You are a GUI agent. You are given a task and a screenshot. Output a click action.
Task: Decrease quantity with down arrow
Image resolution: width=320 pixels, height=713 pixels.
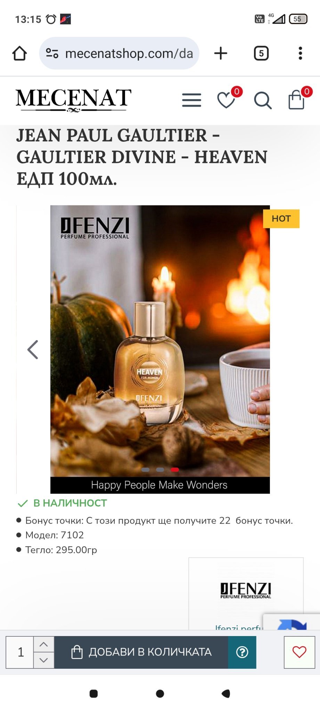pyautogui.click(x=44, y=660)
